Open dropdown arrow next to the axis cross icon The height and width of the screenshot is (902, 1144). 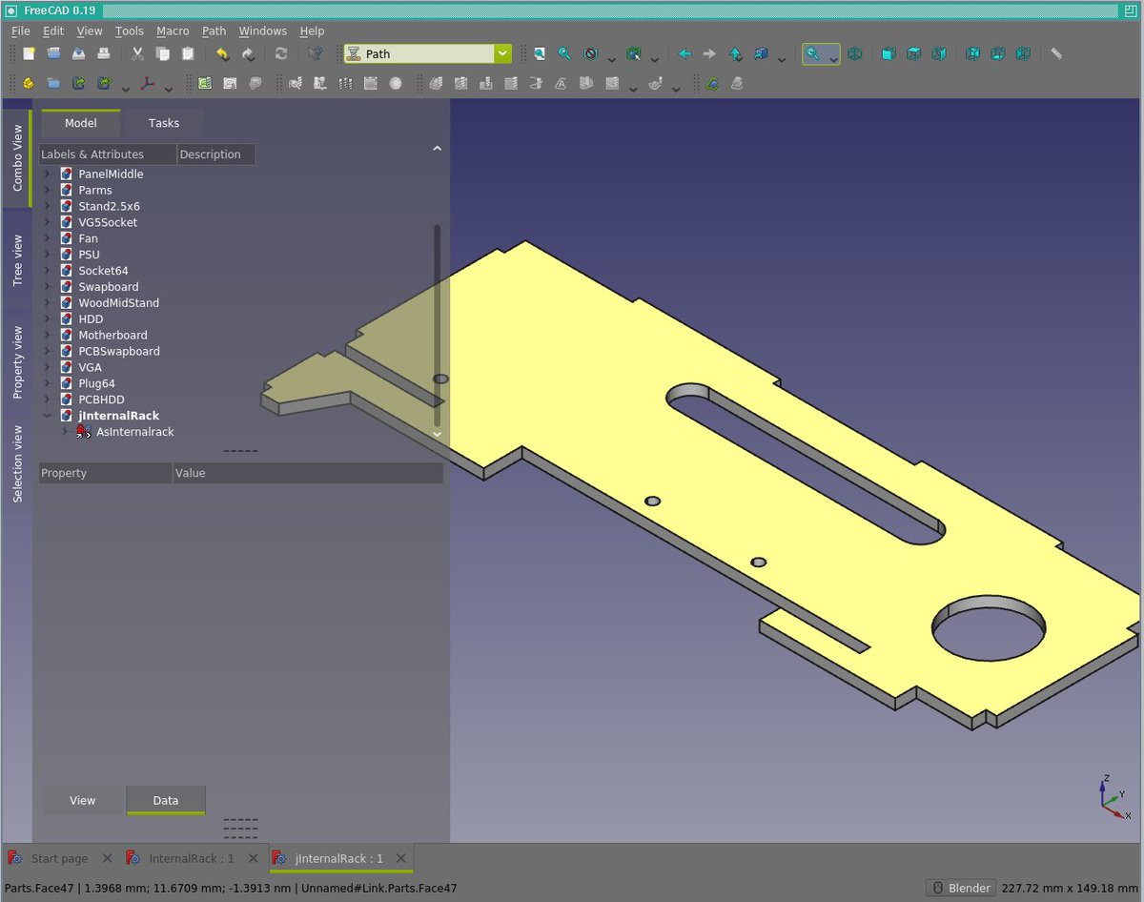(169, 88)
